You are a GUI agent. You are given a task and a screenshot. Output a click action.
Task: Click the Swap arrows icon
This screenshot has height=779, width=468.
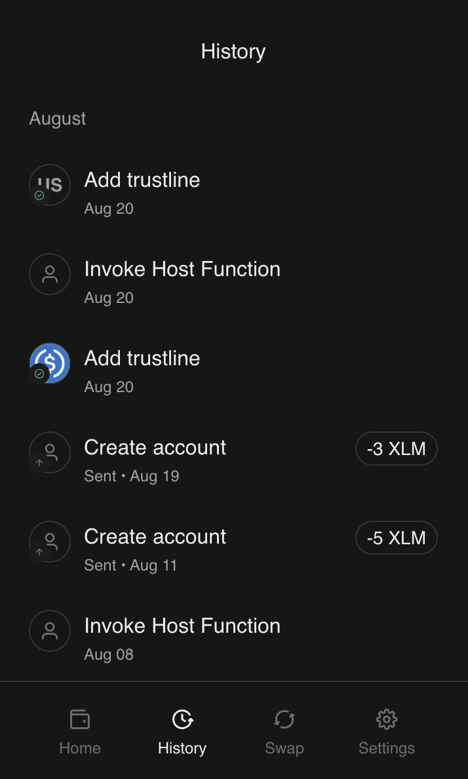(x=284, y=719)
